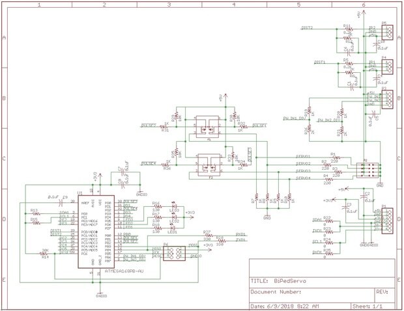This screenshot has width=404, height=311.
Task: Click the REV: field in title block
Action: pos(384,295)
